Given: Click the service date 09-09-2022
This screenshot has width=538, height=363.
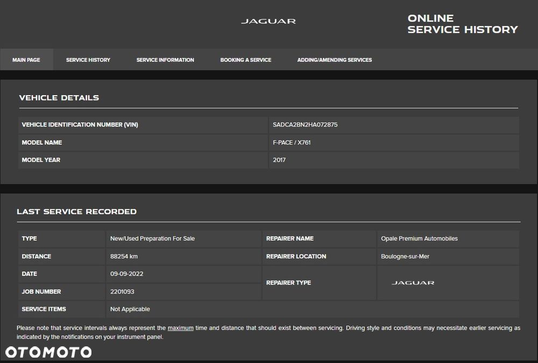Looking at the screenshot, I should point(126,274).
